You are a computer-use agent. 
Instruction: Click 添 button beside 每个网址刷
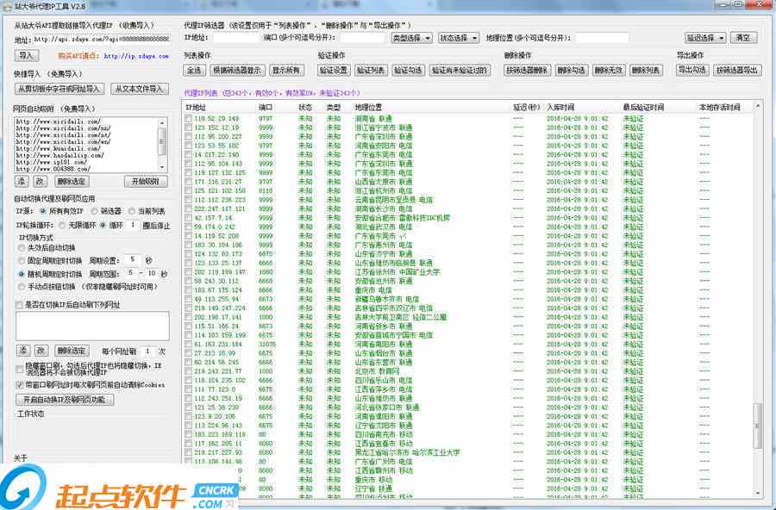click(23, 351)
